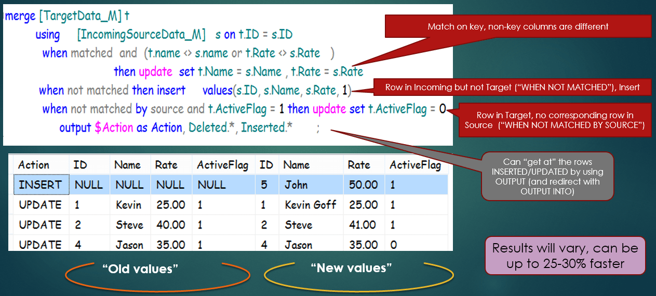Click the gray OUTPUT INTO callout text
Screen dimensions: 656x296
coord(547,177)
